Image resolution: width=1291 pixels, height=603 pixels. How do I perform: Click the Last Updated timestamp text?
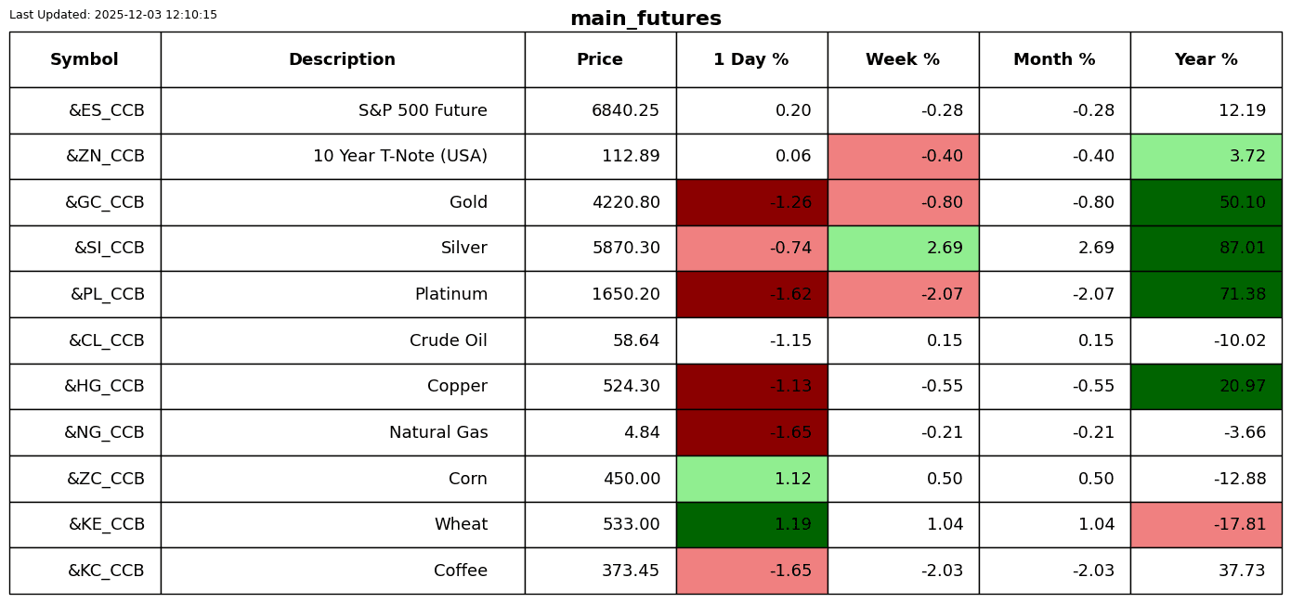click(113, 15)
